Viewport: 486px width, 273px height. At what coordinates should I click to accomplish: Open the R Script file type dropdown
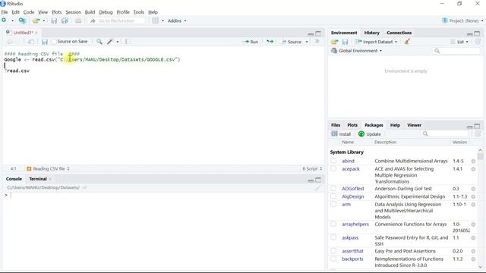coord(312,168)
